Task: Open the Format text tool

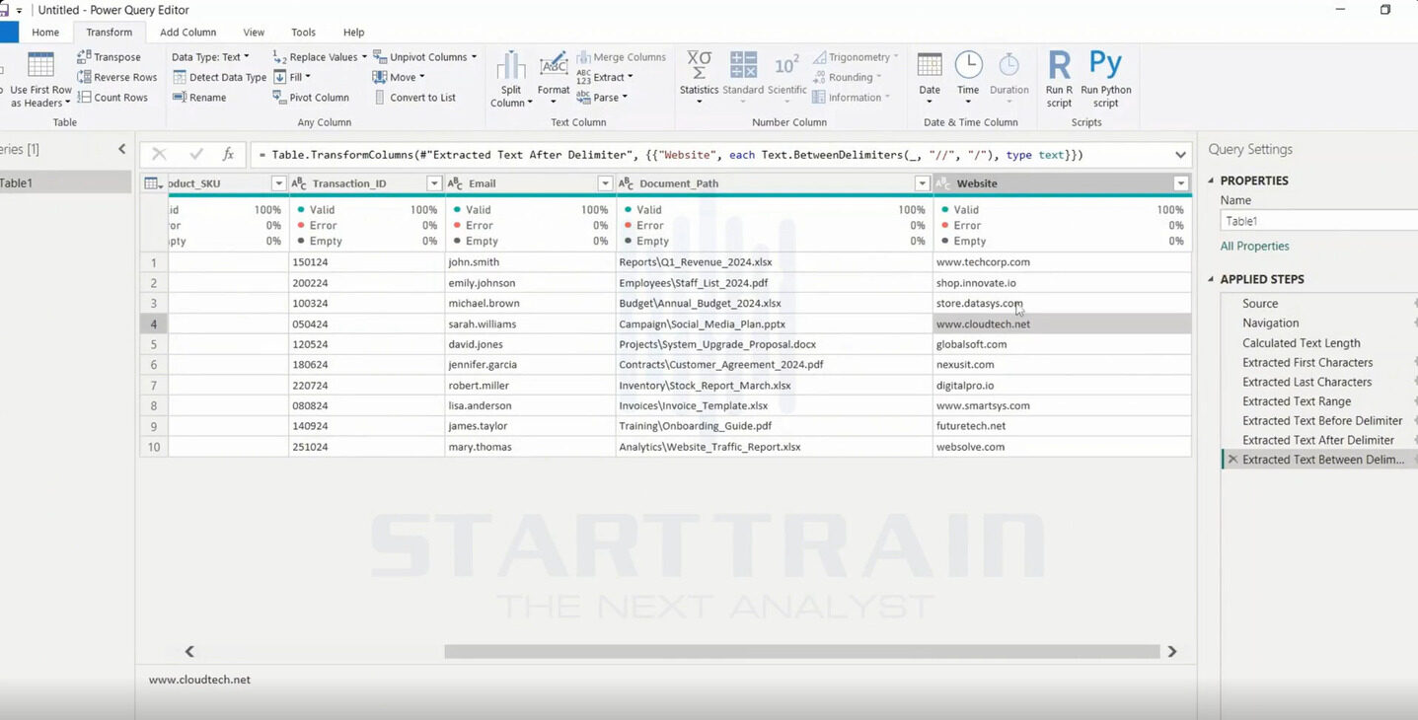Action: (x=554, y=79)
